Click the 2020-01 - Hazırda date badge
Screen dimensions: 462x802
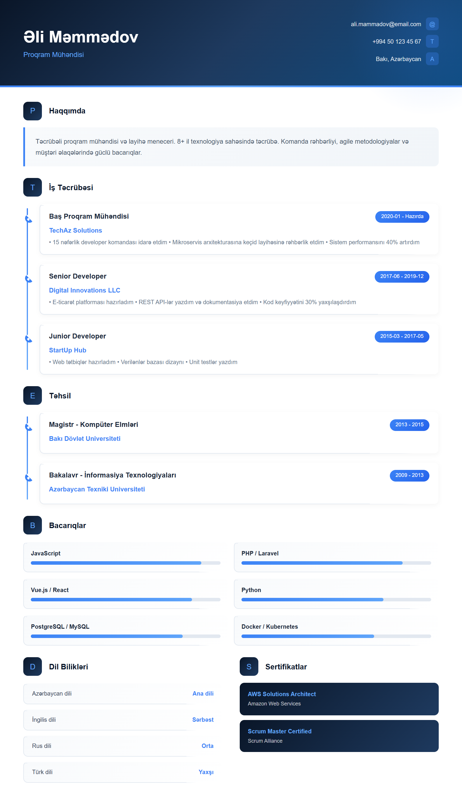(x=402, y=217)
